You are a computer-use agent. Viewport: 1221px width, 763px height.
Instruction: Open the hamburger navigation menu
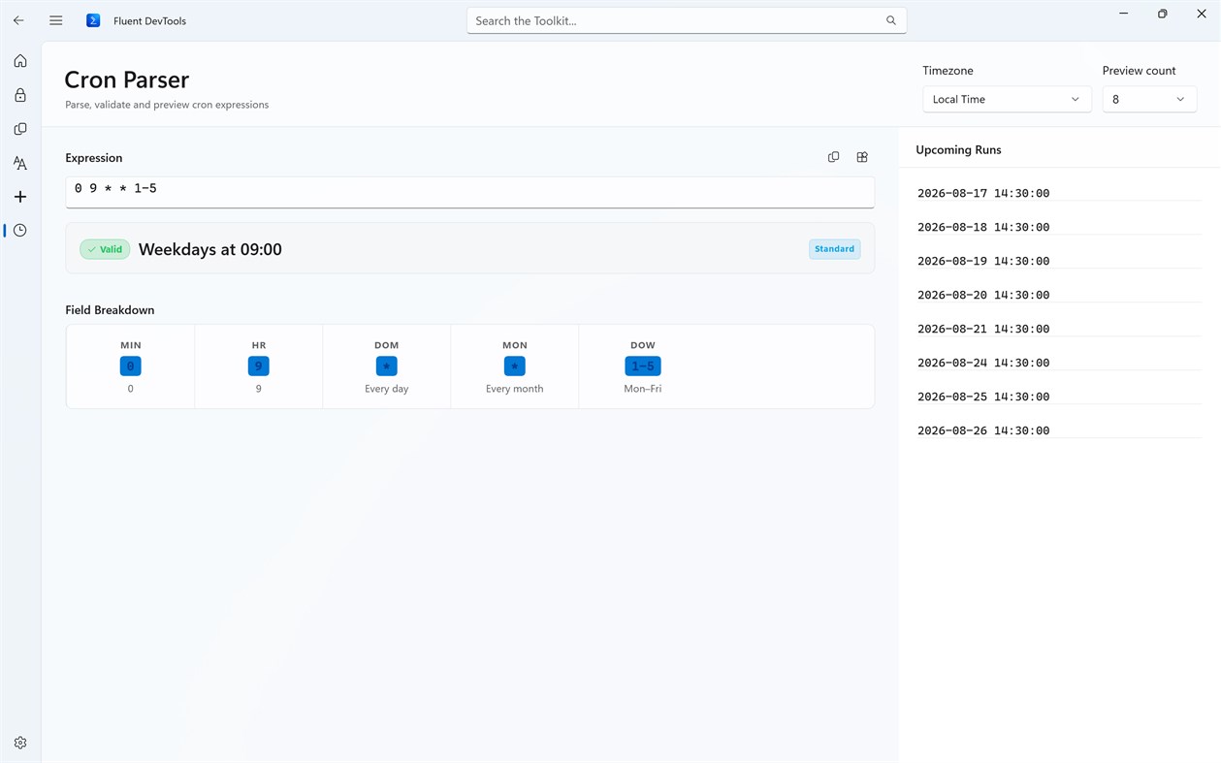pyautogui.click(x=56, y=20)
